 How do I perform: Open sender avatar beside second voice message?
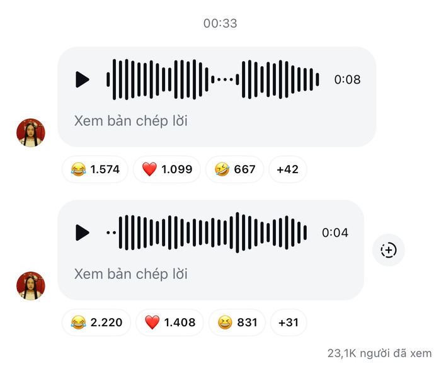coord(31,286)
